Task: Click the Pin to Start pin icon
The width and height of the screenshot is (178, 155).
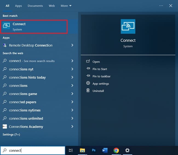Action: pos(88,69)
